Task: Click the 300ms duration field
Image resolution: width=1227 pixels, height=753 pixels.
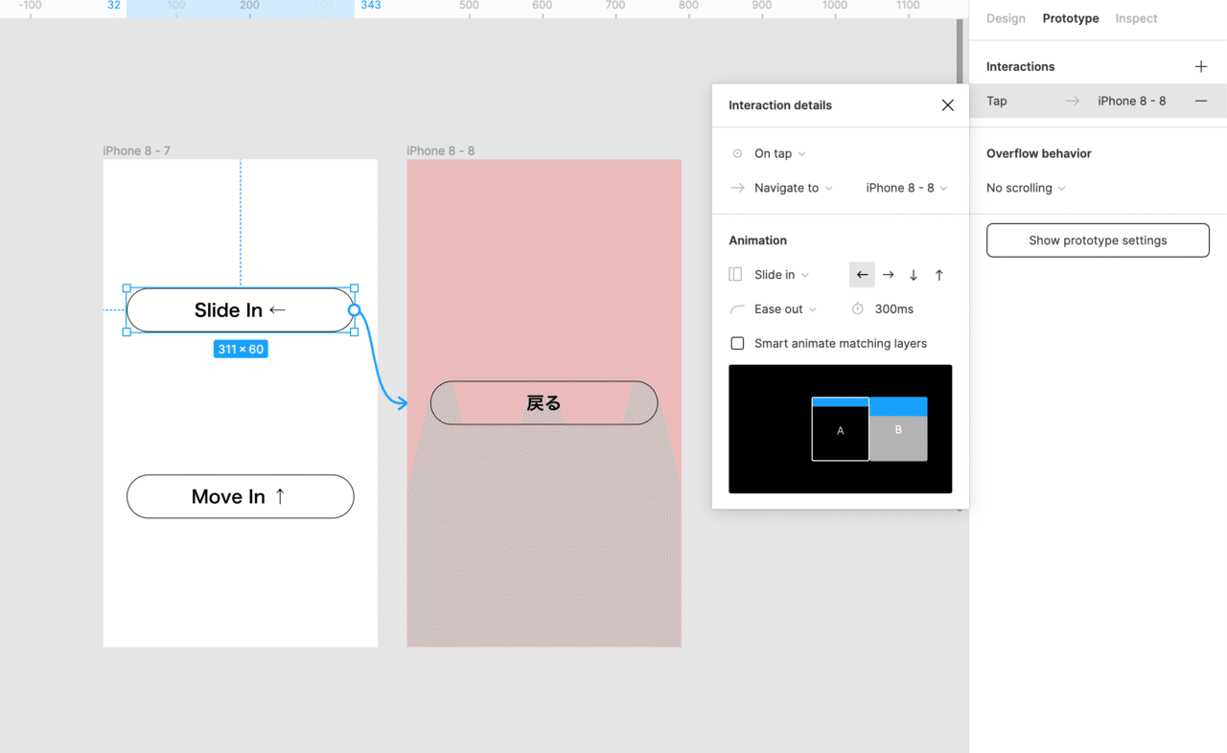Action: [x=893, y=309]
